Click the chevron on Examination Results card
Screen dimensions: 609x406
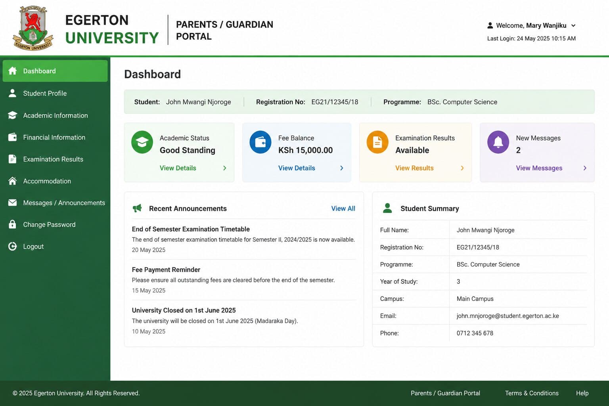pyautogui.click(x=462, y=168)
